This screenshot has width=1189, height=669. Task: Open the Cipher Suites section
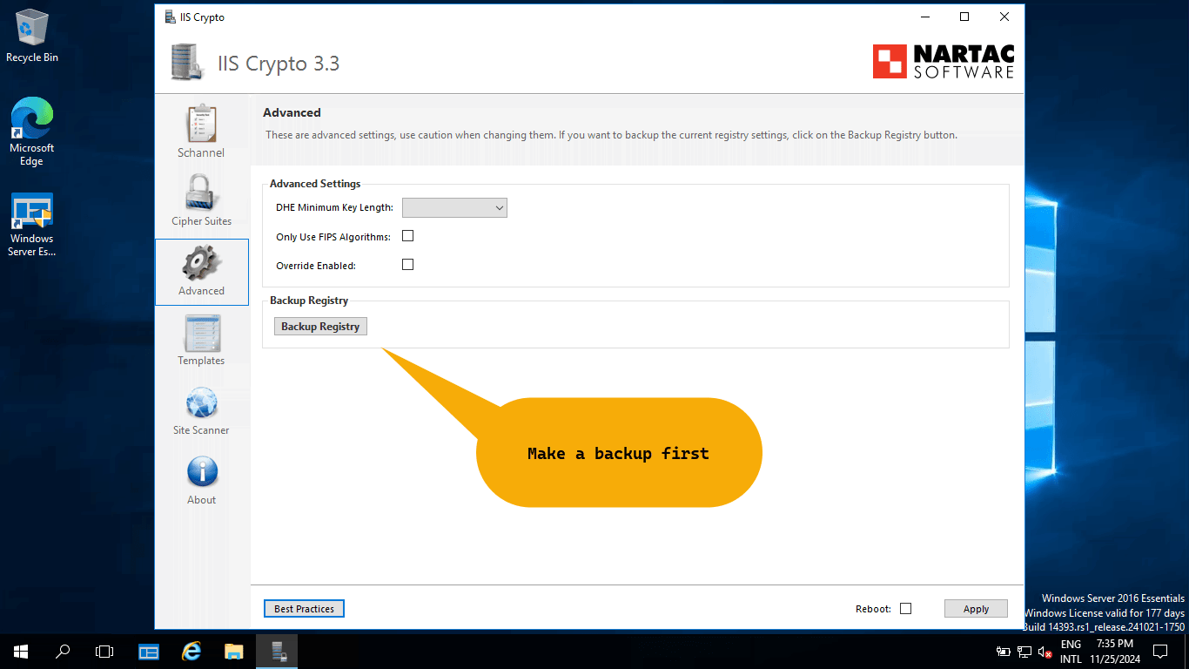pyautogui.click(x=201, y=200)
